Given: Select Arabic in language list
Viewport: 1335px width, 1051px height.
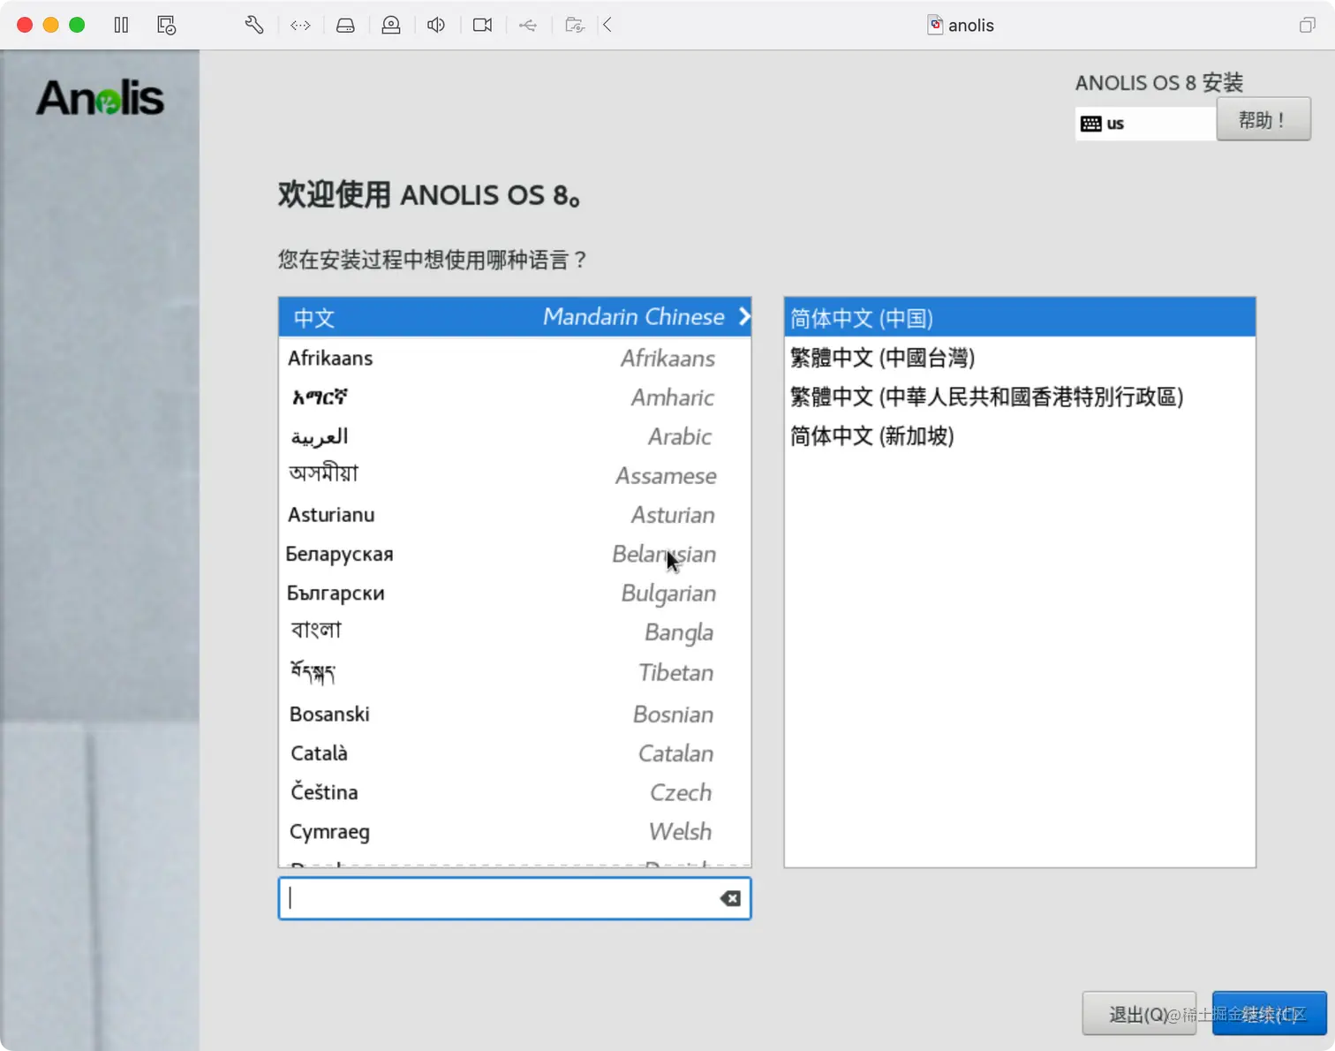Looking at the screenshot, I should pos(515,436).
